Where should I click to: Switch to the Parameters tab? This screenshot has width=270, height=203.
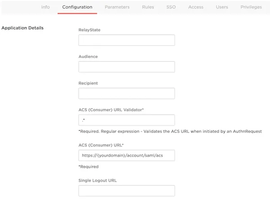coord(117,7)
